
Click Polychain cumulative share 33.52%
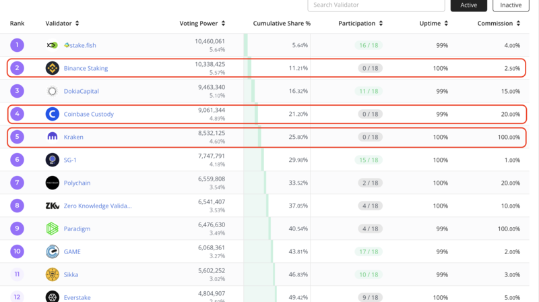coord(298,183)
